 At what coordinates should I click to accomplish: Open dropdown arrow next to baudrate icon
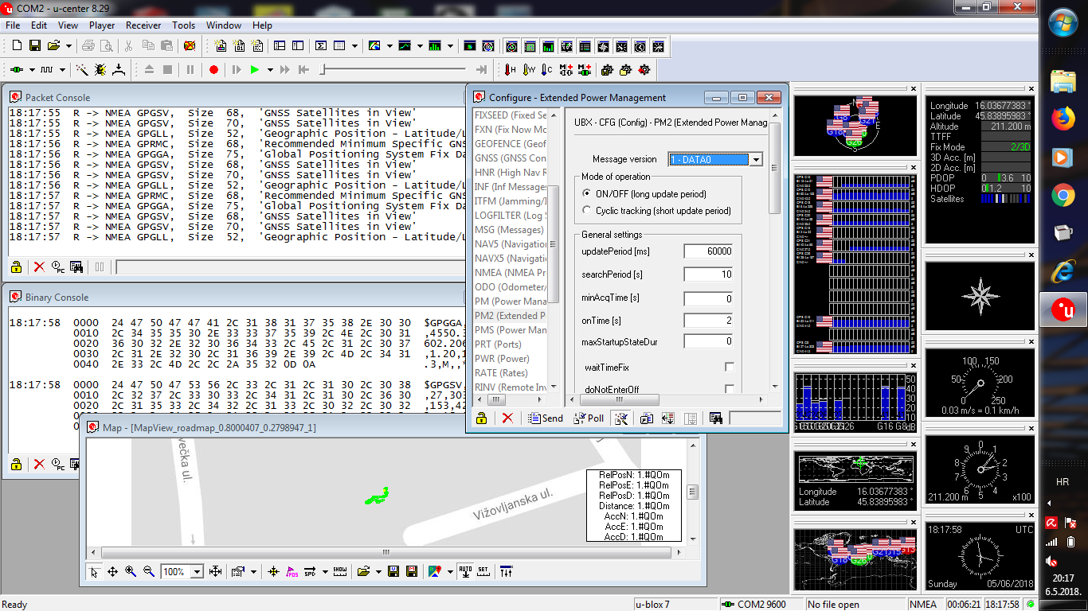point(61,70)
